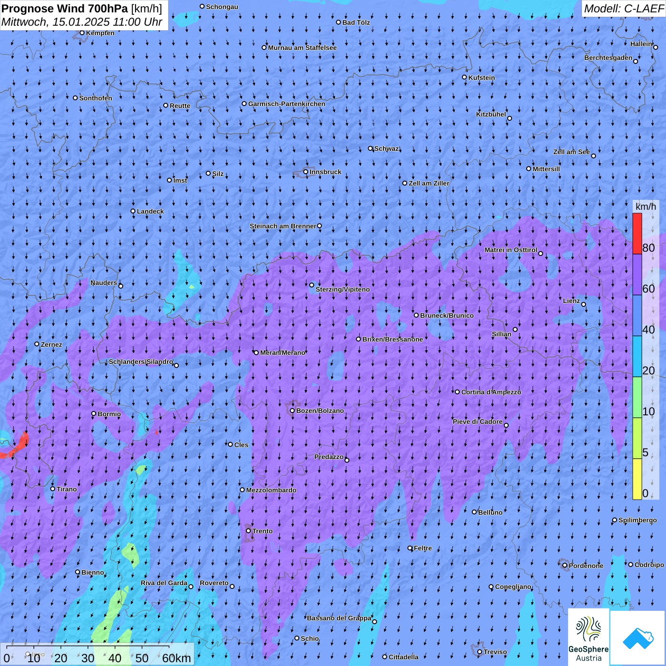666x666 pixels.
Task: Click the 'Brixen/Bressanone' label
Action: (x=392, y=339)
